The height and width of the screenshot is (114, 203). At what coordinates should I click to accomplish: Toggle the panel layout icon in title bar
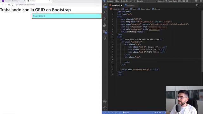181,1
